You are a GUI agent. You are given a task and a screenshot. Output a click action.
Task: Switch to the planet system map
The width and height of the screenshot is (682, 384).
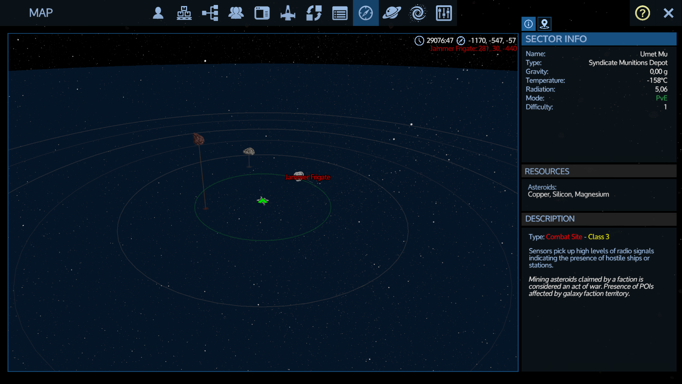pos(392,13)
